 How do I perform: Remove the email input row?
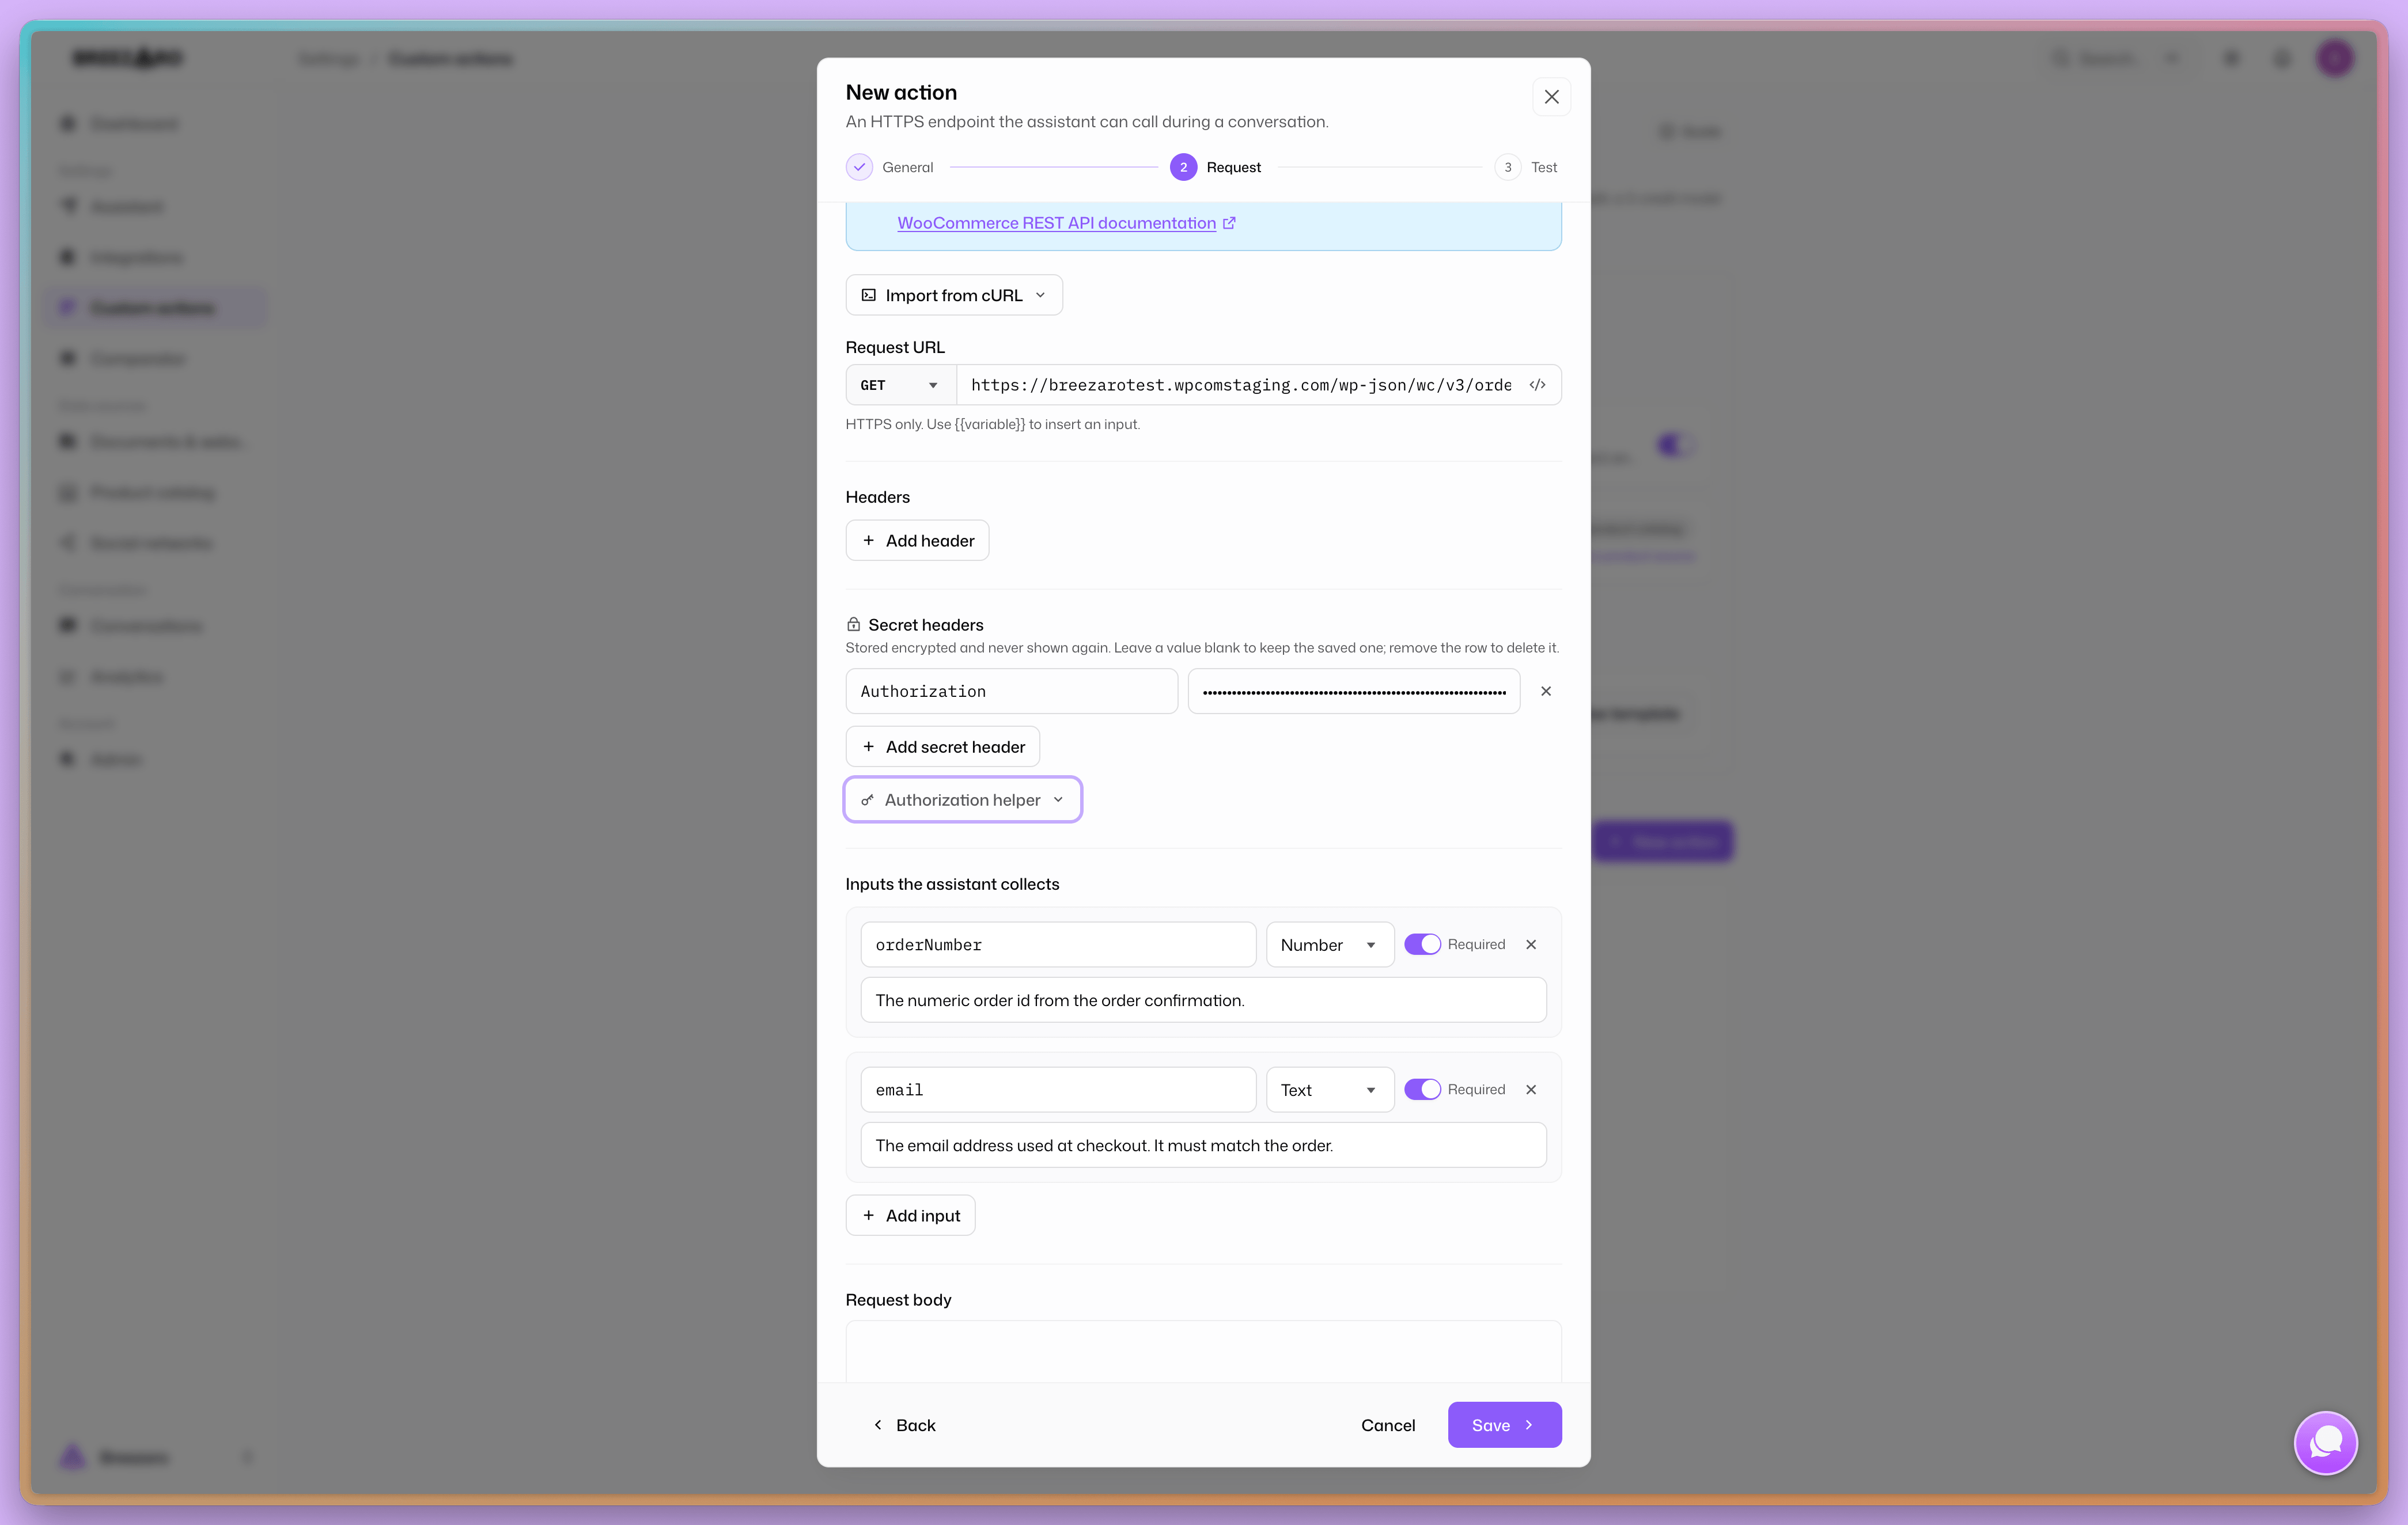click(x=1531, y=1089)
